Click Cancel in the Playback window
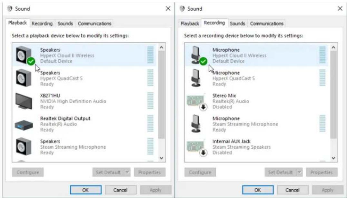The image size is (347, 198). point(120,190)
